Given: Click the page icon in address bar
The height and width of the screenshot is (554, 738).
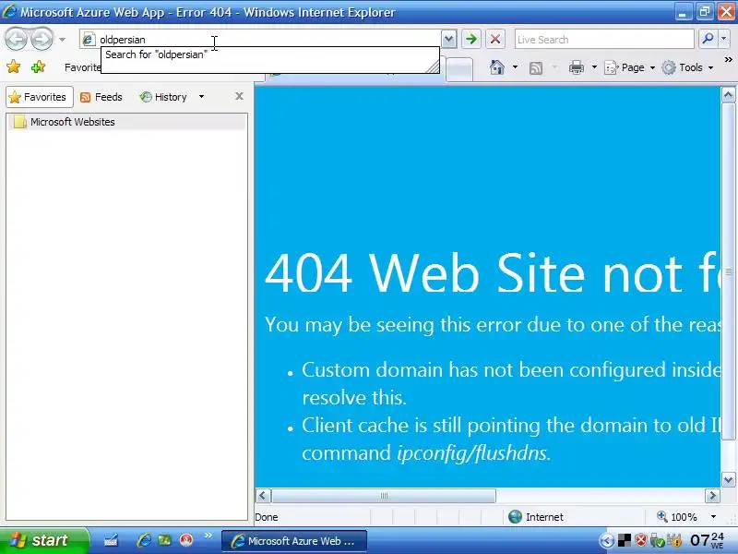Looking at the screenshot, I should [x=88, y=40].
